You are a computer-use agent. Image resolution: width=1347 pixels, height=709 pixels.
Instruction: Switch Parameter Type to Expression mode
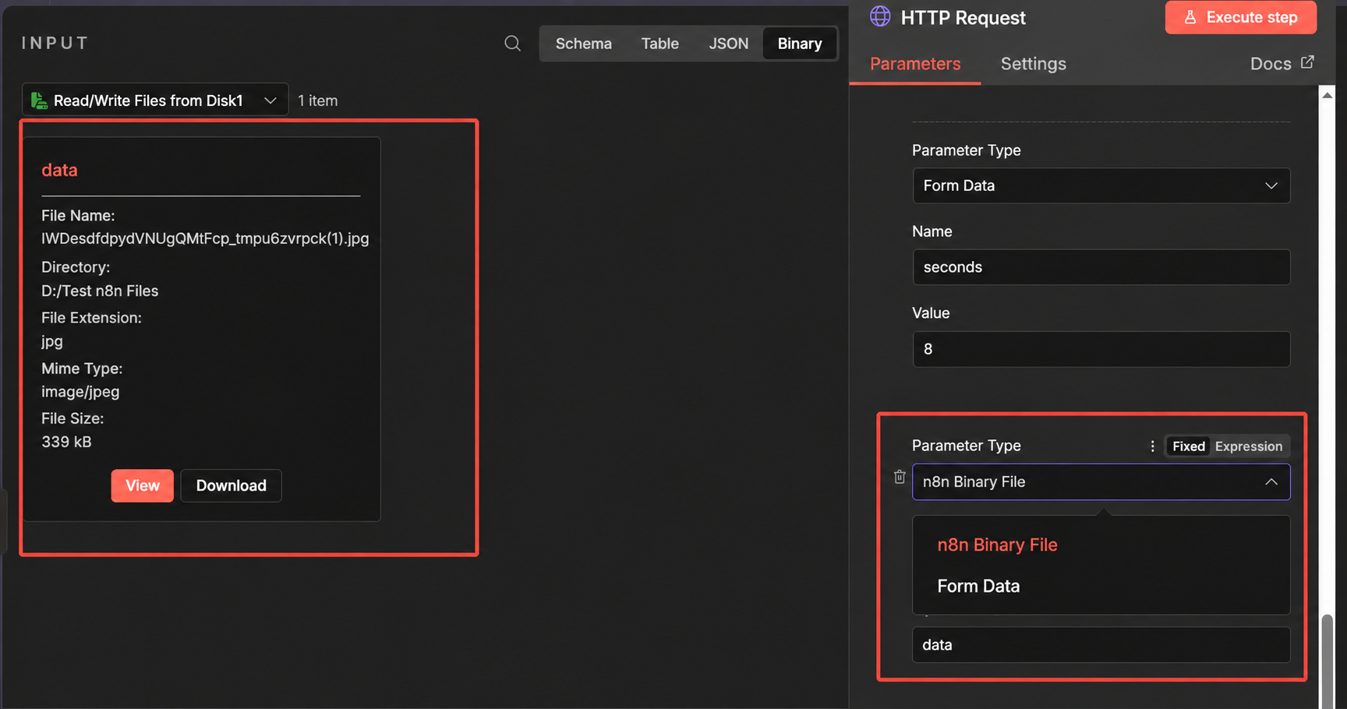coord(1248,446)
